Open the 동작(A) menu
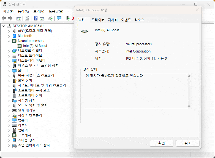Image resolution: width=215 pixels, height=158 pixels. [23, 11]
